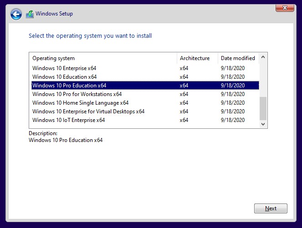The image size is (302, 228).
Task: Click the Description label
Action: pyautogui.click(x=43, y=133)
